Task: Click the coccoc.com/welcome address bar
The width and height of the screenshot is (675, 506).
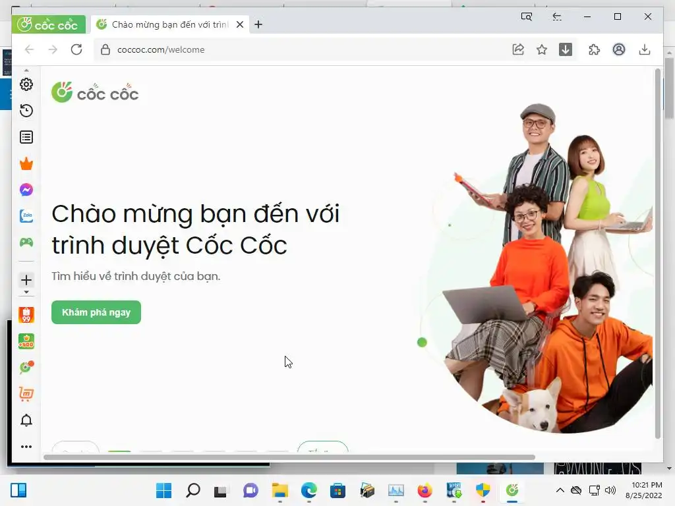Action: point(301,49)
